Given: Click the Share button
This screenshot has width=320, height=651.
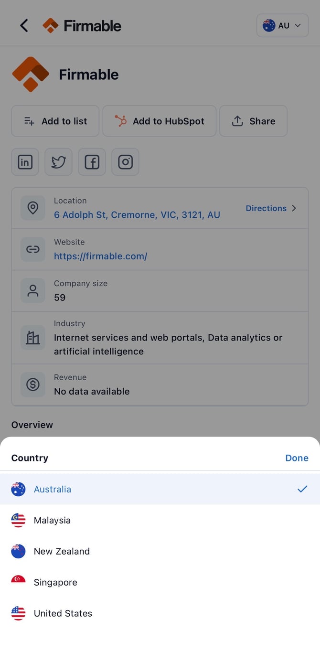Looking at the screenshot, I should point(254,121).
